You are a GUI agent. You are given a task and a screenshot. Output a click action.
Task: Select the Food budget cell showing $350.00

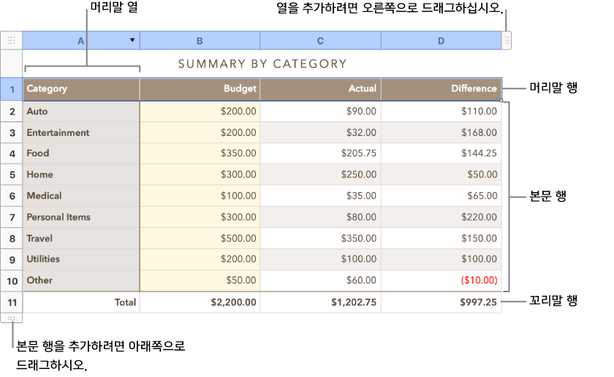(x=200, y=153)
